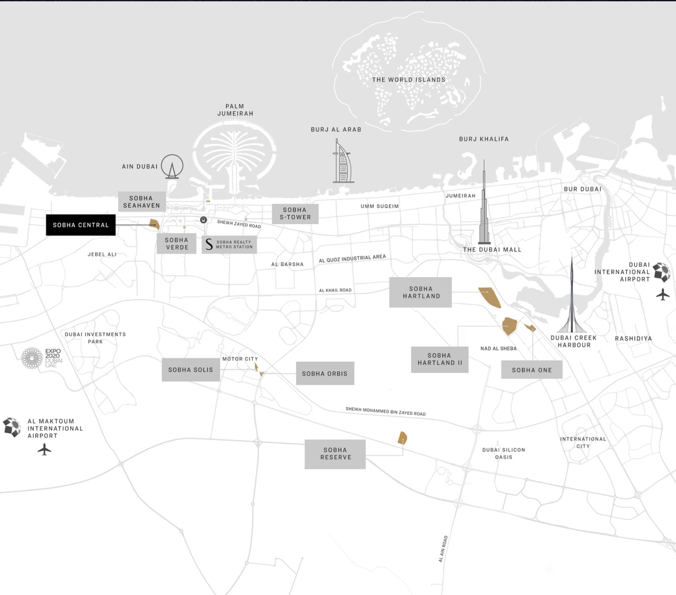Select the Sobha Orbis label
The image size is (676, 595).
(325, 374)
